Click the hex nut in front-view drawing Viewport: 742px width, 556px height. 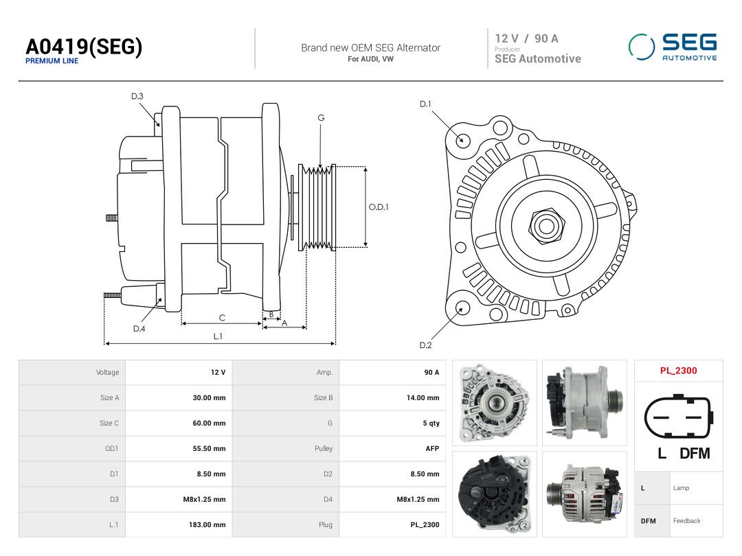click(x=547, y=226)
